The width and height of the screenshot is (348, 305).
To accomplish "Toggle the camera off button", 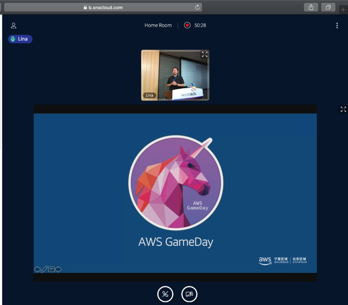I will pos(189,294).
